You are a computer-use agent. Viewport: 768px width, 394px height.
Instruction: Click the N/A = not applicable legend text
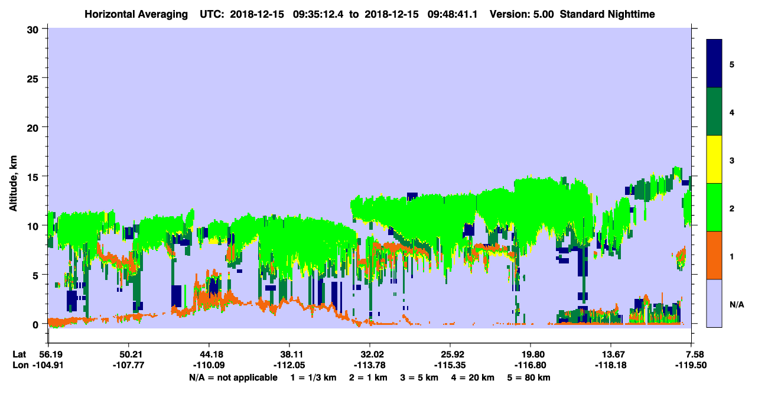click(233, 377)
